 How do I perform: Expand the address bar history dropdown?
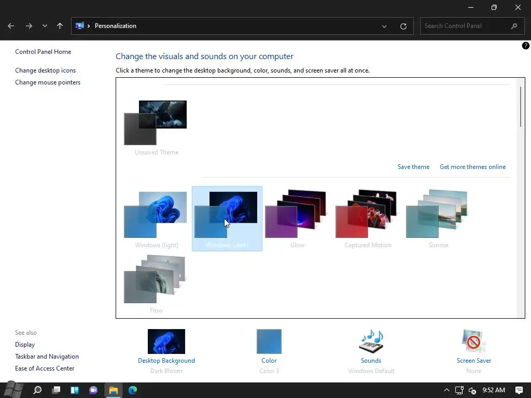point(384,26)
